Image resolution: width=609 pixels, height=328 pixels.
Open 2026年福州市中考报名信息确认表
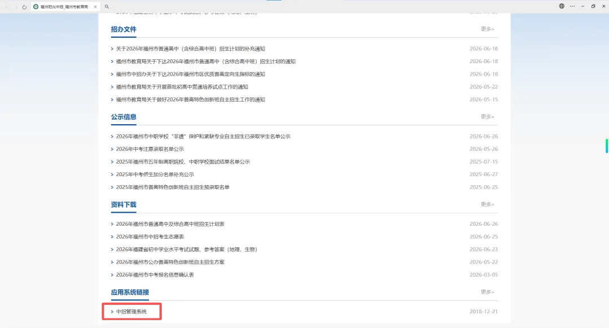[155, 275]
